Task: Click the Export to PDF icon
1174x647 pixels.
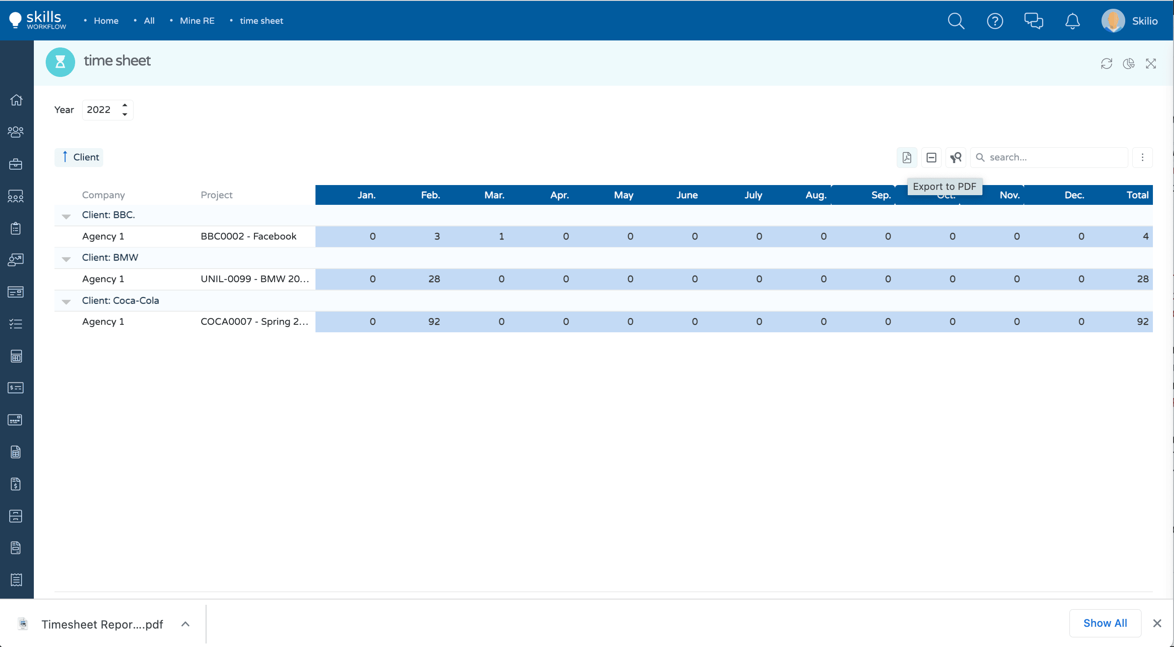Action: (906, 157)
